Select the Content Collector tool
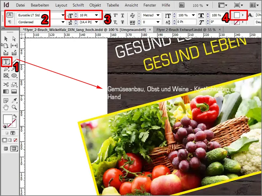262x196 pixels. tap(6, 53)
